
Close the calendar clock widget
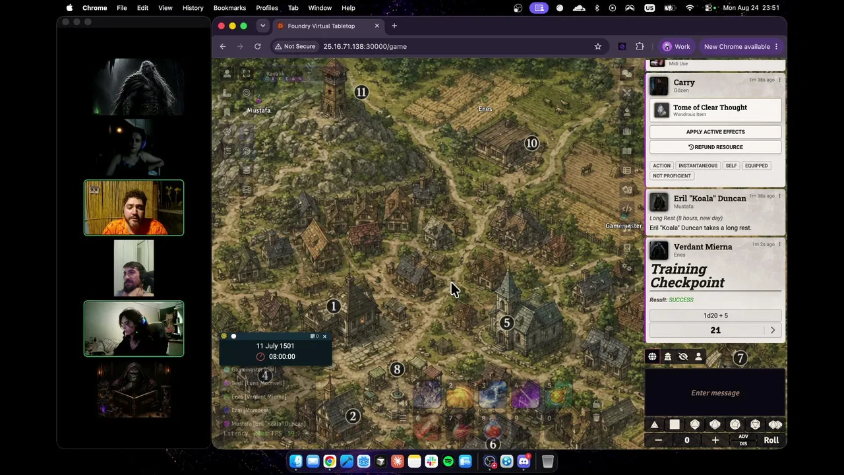324,336
